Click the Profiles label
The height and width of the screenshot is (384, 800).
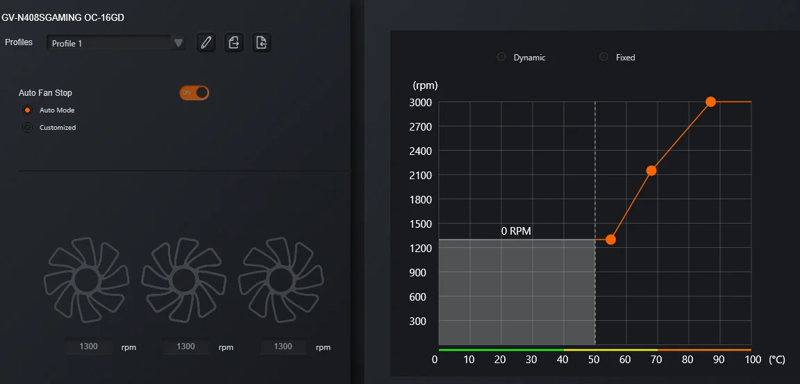(x=19, y=42)
